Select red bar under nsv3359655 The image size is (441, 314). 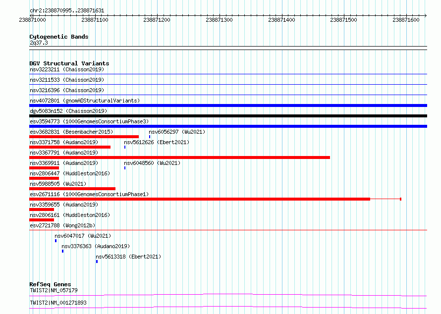tap(42, 209)
